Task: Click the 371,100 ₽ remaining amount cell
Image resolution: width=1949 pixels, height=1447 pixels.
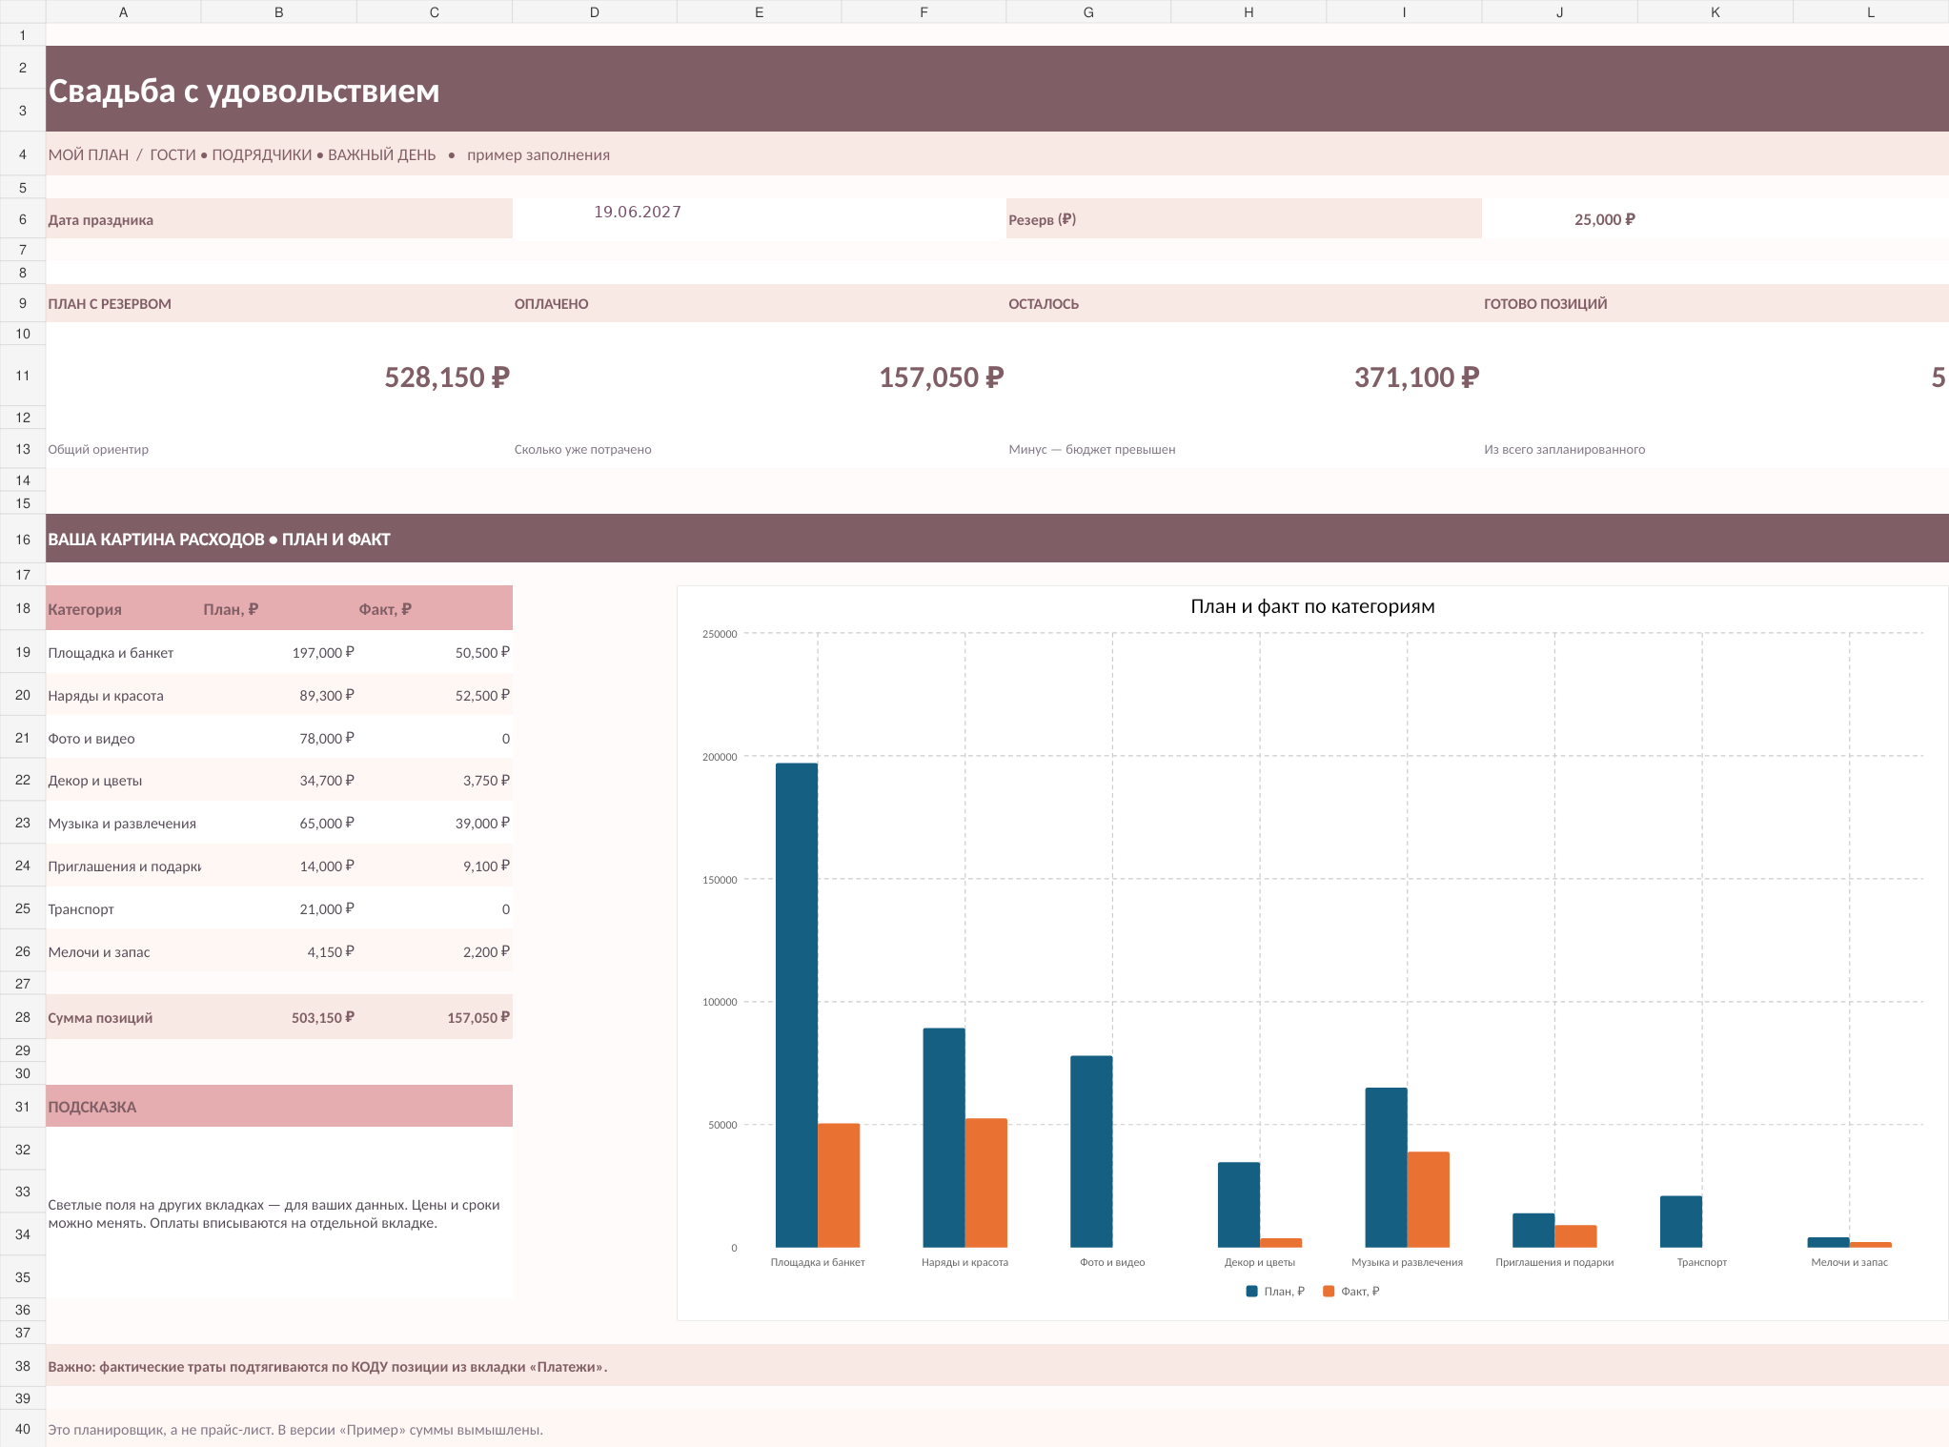Action: [1244, 376]
